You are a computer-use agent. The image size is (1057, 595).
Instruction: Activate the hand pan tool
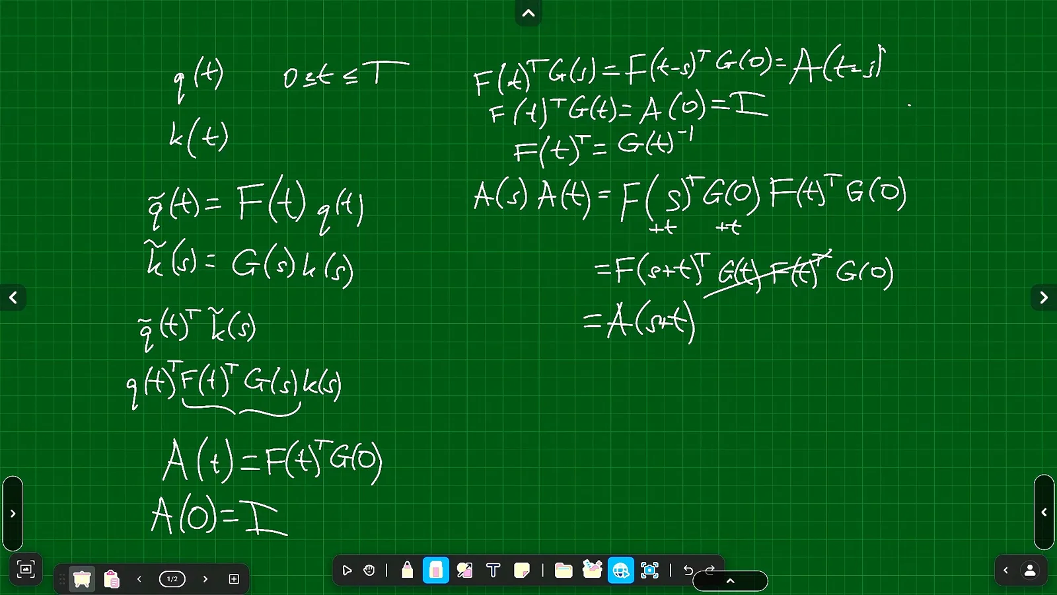[x=369, y=570]
